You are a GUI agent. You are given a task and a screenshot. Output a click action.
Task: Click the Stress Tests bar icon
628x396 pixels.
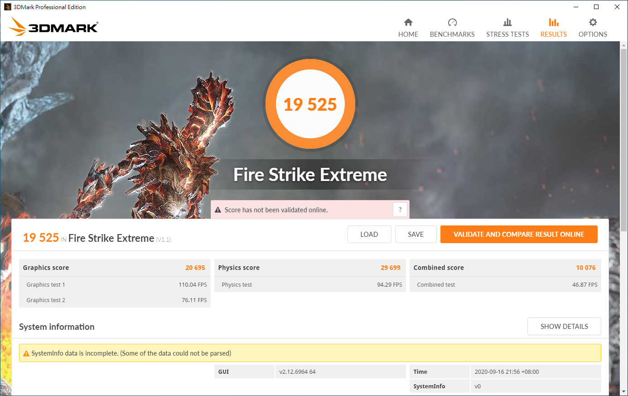pos(507,22)
